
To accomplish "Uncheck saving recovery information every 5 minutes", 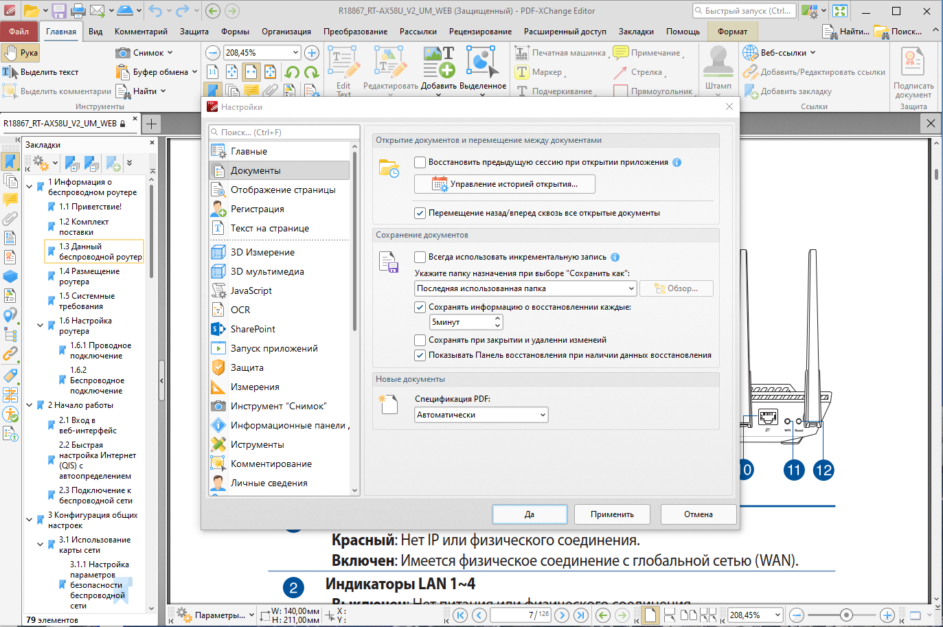I will point(420,307).
